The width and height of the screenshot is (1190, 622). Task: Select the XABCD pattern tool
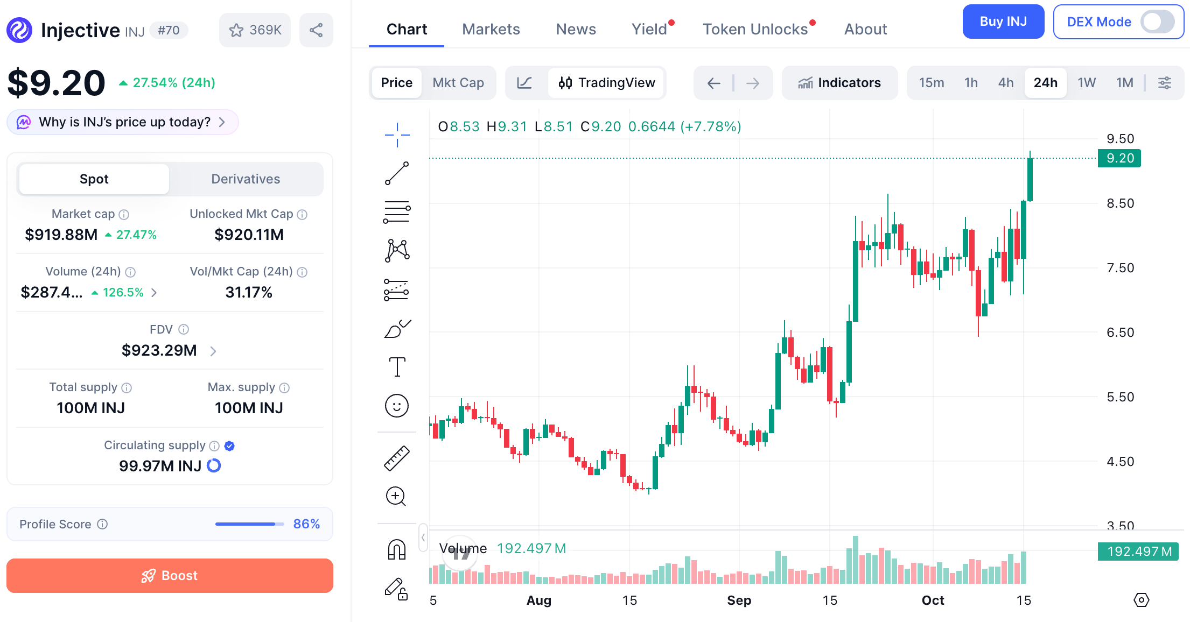coord(397,250)
